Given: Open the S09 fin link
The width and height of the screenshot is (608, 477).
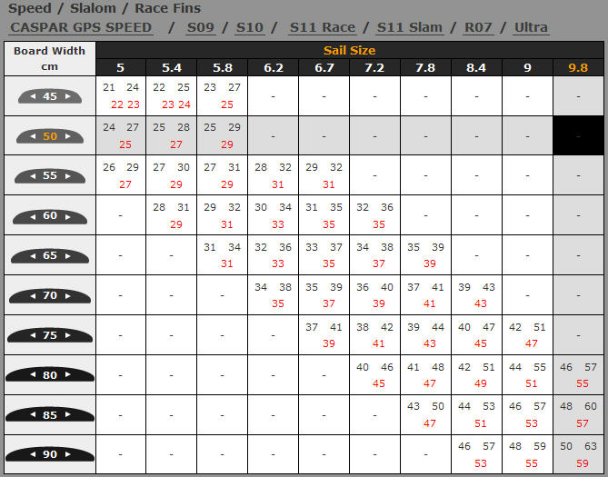Looking at the screenshot, I should 201,27.
